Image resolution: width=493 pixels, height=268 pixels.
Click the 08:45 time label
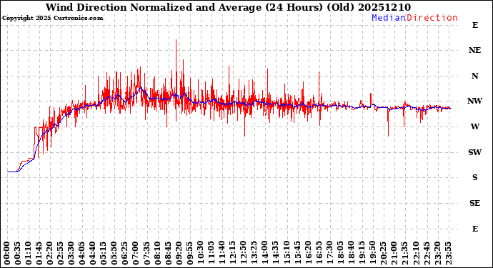[168, 253]
